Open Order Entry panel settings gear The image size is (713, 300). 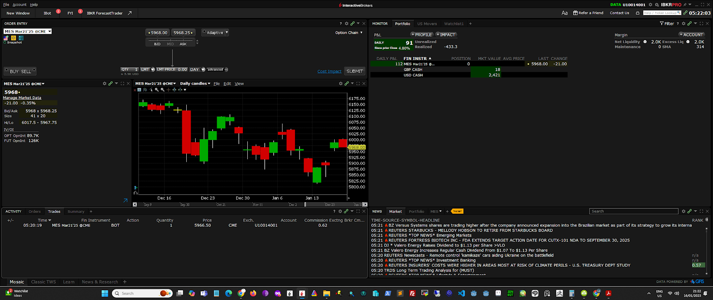(x=346, y=24)
